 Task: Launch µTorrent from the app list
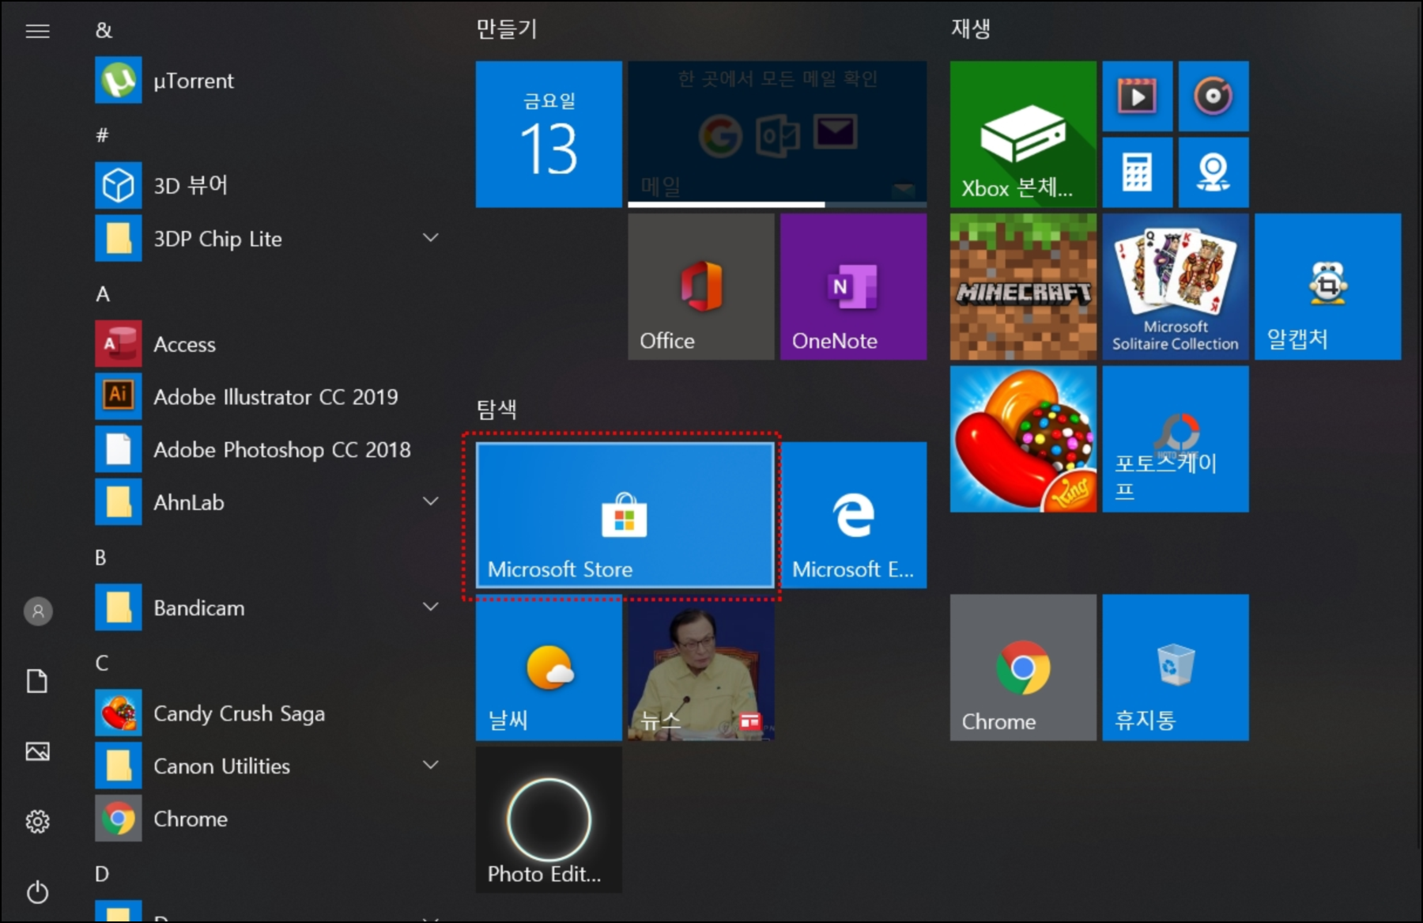pos(269,80)
